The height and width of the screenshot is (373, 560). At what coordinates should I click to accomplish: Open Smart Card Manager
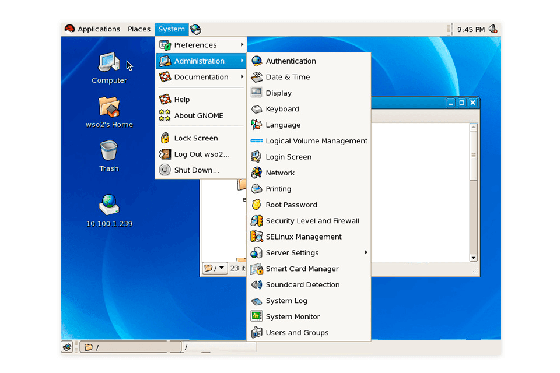(309, 269)
